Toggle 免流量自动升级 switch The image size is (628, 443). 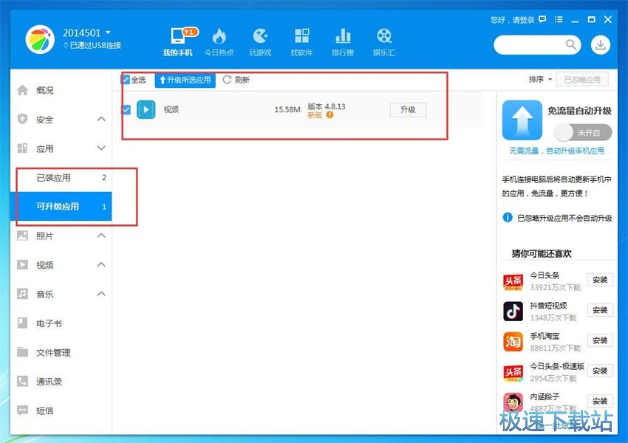click(x=583, y=132)
